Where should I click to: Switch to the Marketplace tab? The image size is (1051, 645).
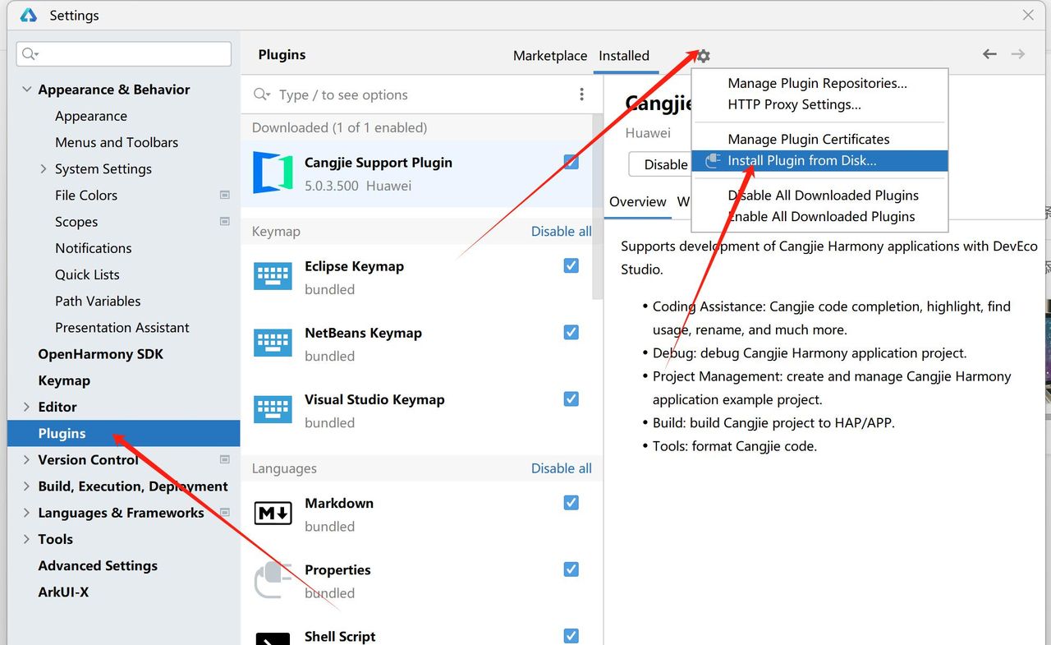(x=549, y=56)
